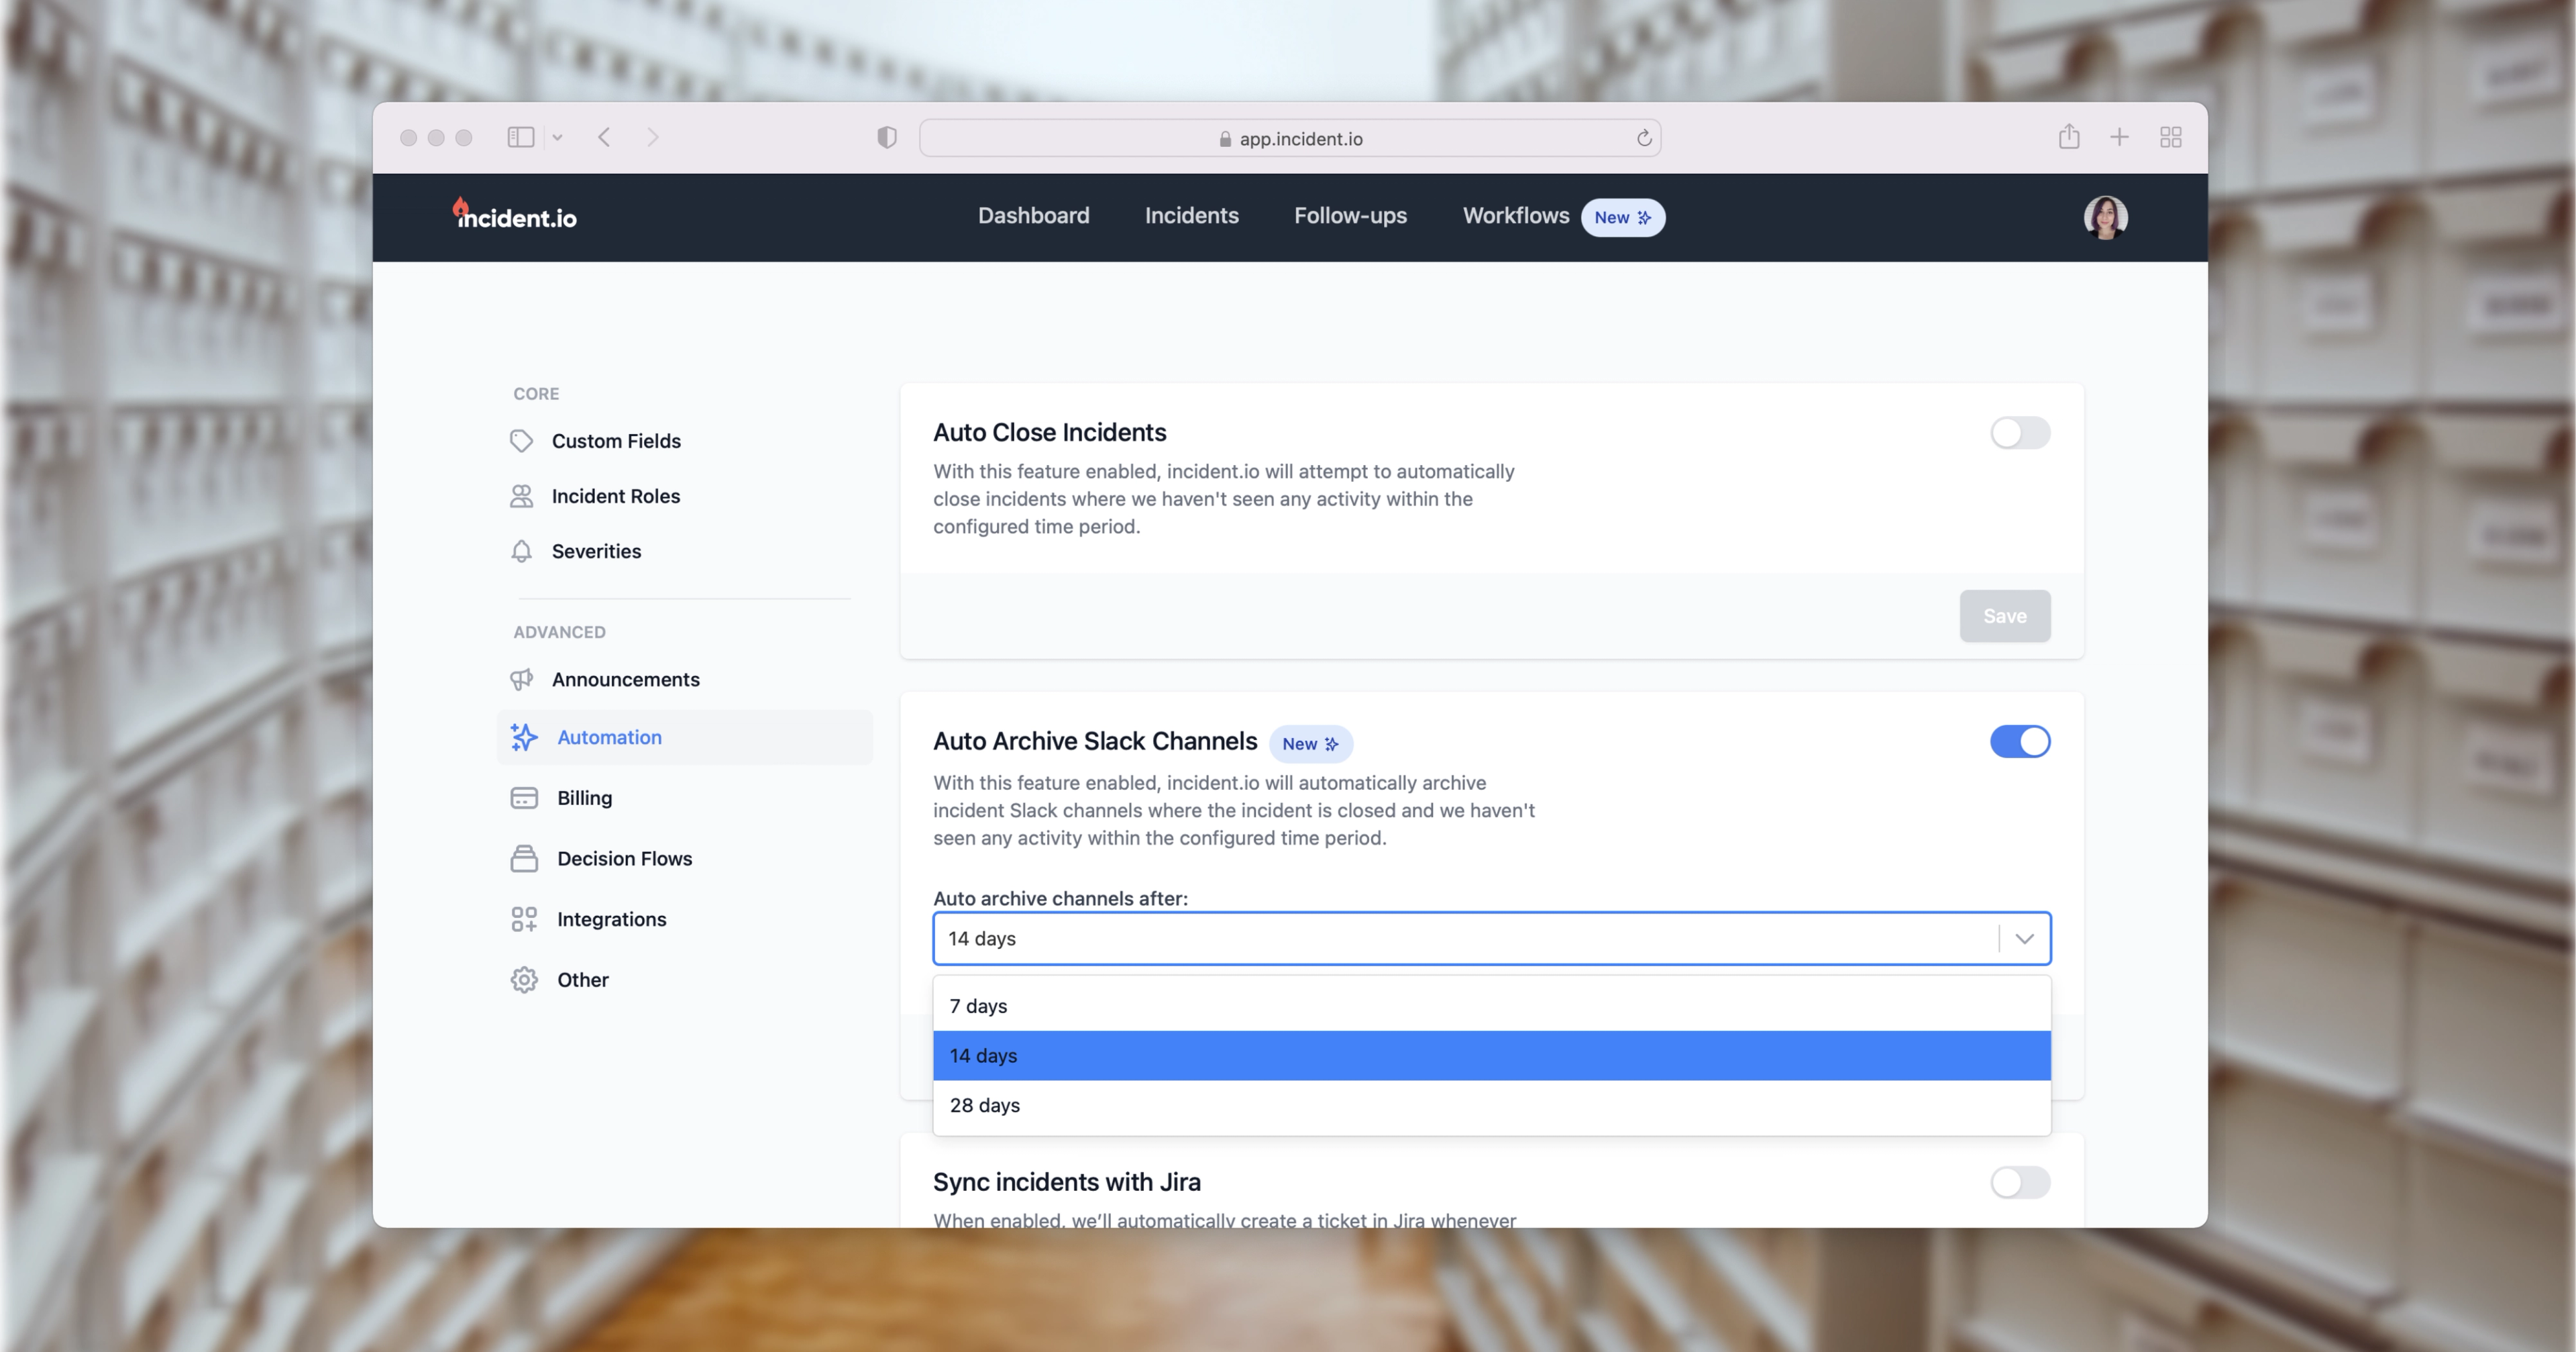Click the Sync incidents with Jira heading

point(1066,1183)
